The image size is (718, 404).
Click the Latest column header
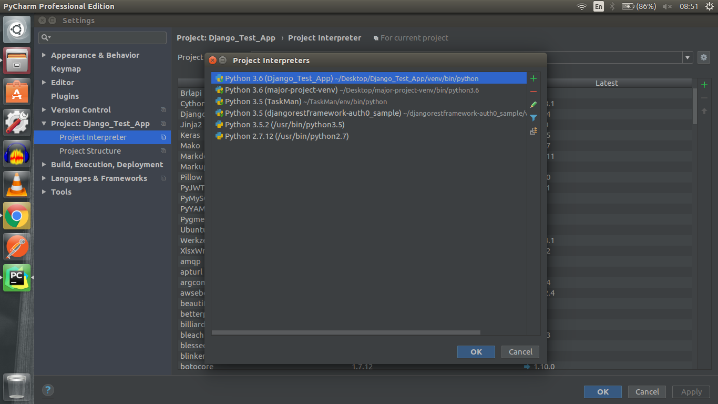click(x=607, y=83)
